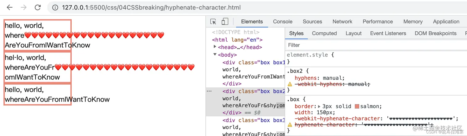Select the DOCTYPE html node
The height and width of the screenshot is (136, 467).
[236, 32]
